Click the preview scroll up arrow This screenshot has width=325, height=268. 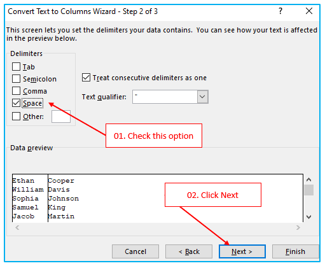tap(308, 180)
